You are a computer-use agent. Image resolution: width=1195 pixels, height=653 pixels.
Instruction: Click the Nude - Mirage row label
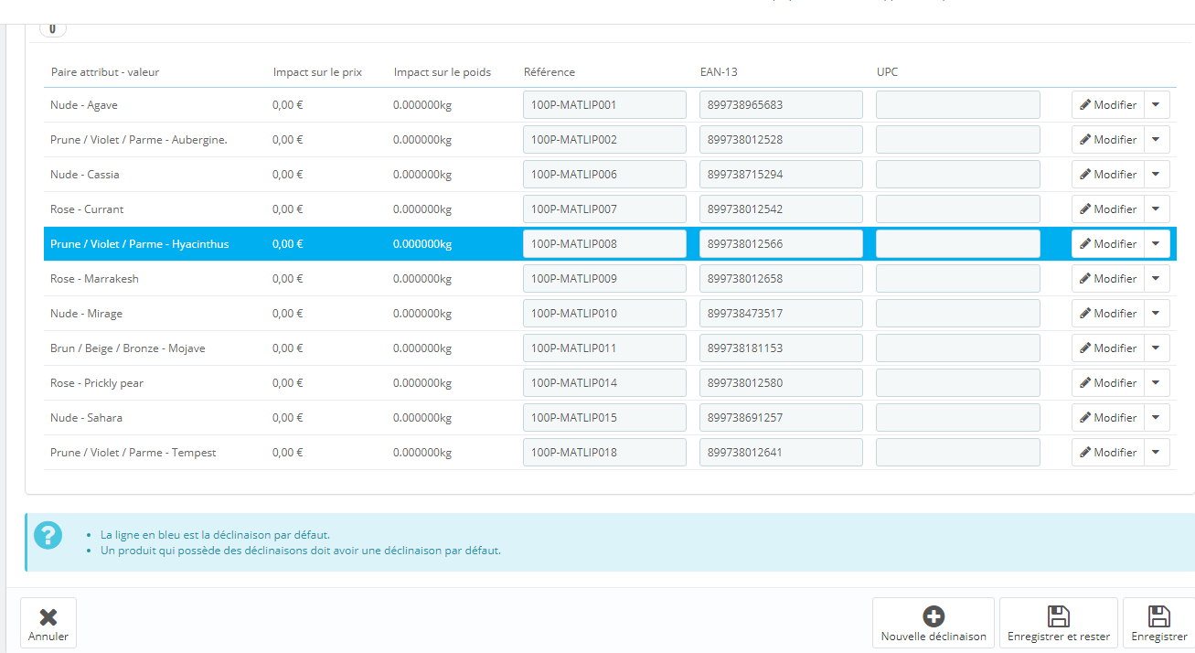coord(86,314)
